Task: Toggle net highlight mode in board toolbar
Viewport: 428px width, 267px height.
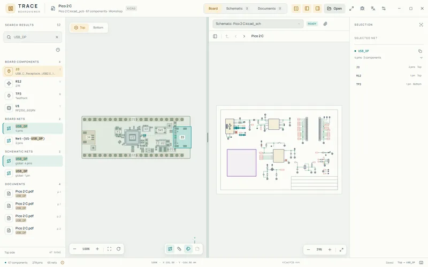Action: (170, 249)
